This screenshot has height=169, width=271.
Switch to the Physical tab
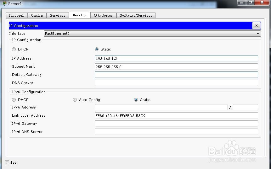point(16,15)
